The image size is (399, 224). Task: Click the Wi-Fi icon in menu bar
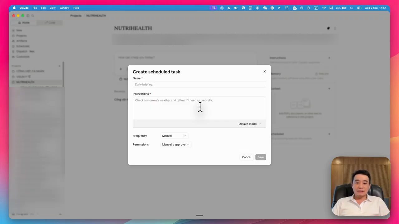[324, 8]
